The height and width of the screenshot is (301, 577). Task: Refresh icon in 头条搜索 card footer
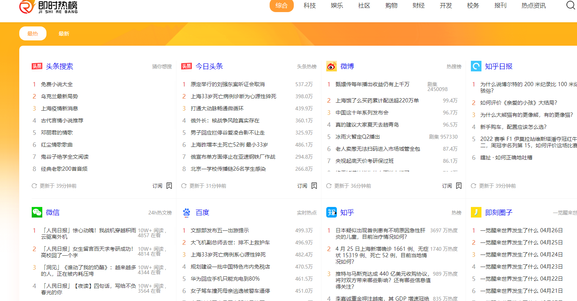tap(34, 186)
